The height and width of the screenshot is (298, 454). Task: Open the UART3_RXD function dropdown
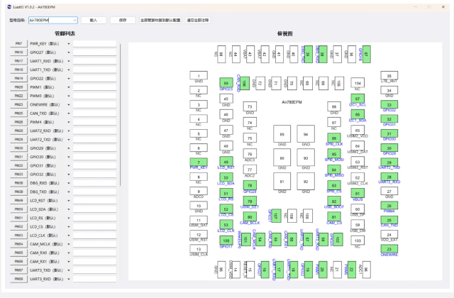(69, 279)
